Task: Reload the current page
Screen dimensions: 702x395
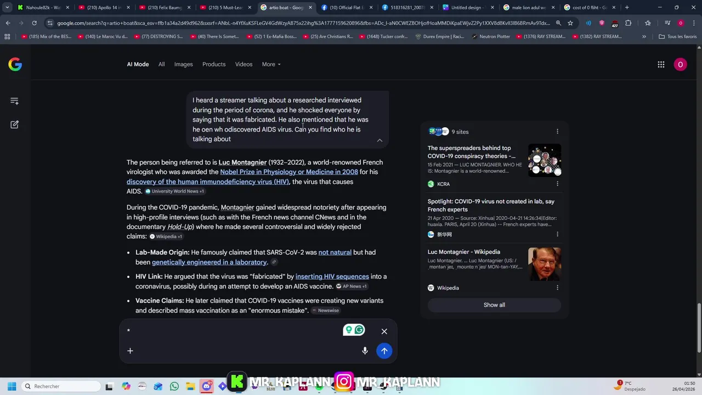Action: (x=34, y=23)
